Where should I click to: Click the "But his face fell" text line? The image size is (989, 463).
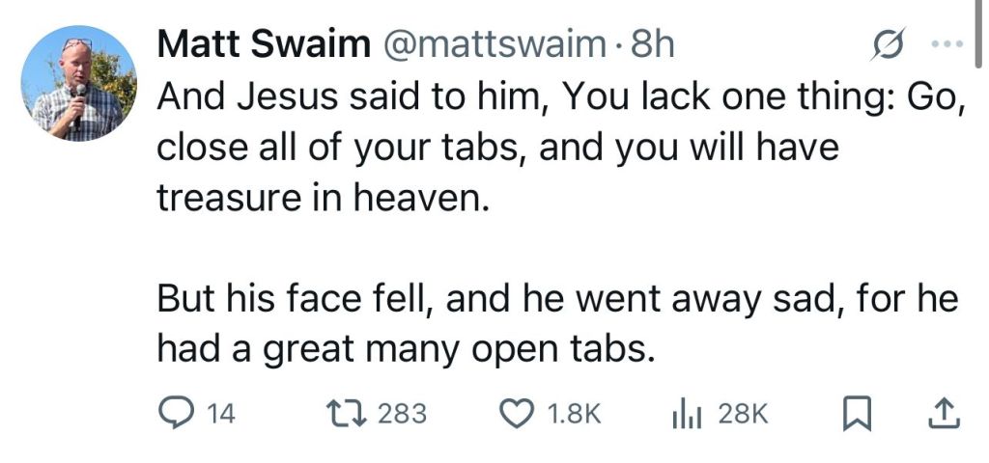[556, 300]
